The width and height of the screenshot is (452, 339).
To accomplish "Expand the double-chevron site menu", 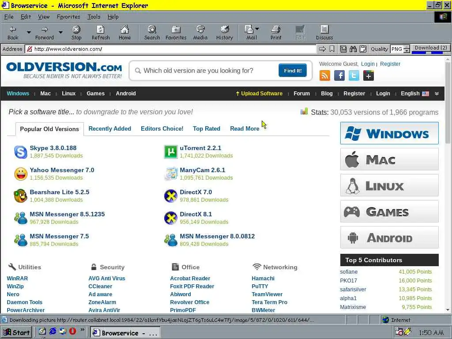I will (x=437, y=94).
